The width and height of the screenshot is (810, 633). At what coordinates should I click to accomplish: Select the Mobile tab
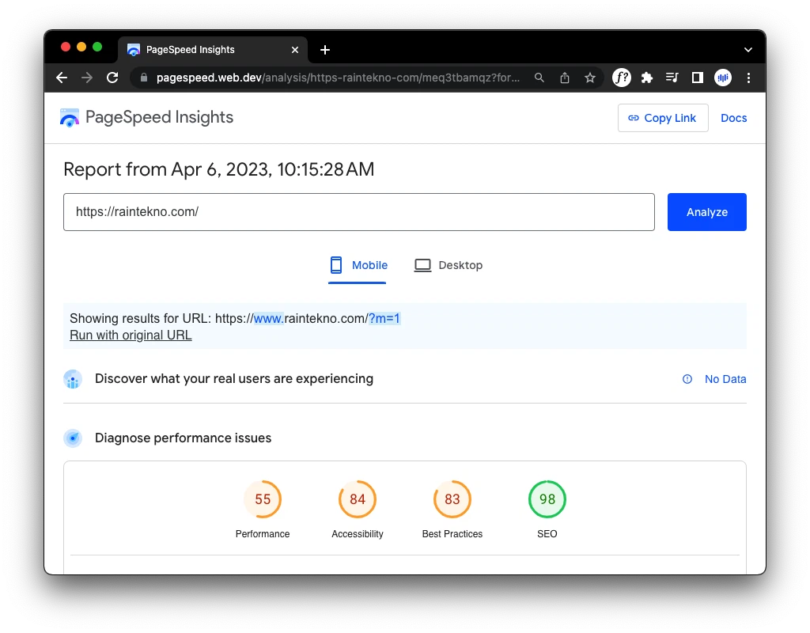pyautogui.click(x=358, y=265)
